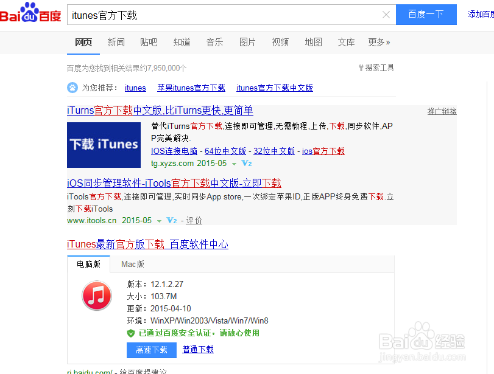The width and height of the screenshot is (494, 374).
Task: Click the result count text 约7,950,000个
Action: point(163,68)
